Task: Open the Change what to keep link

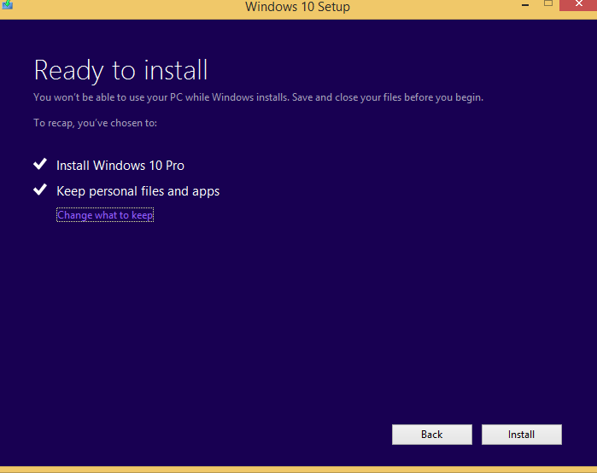Action: [105, 215]
